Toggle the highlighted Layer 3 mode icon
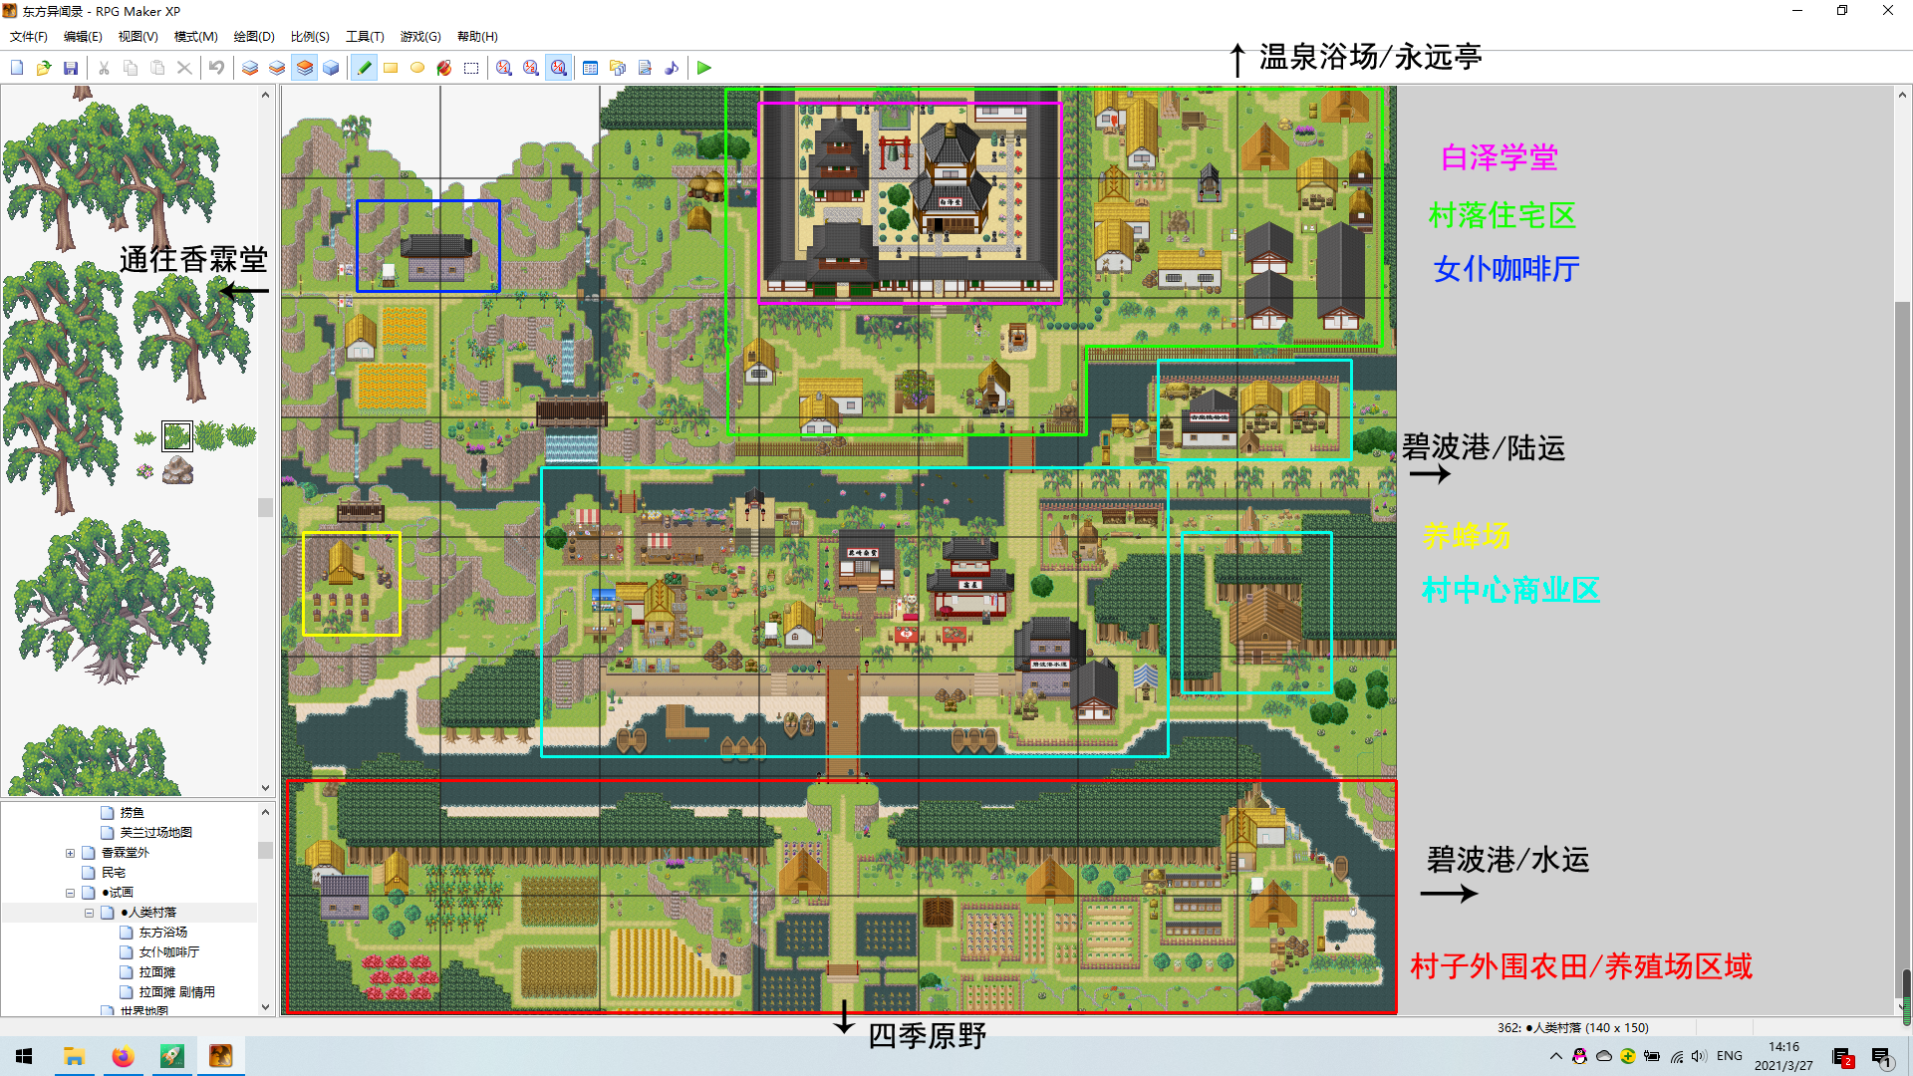 click(304, 68)
